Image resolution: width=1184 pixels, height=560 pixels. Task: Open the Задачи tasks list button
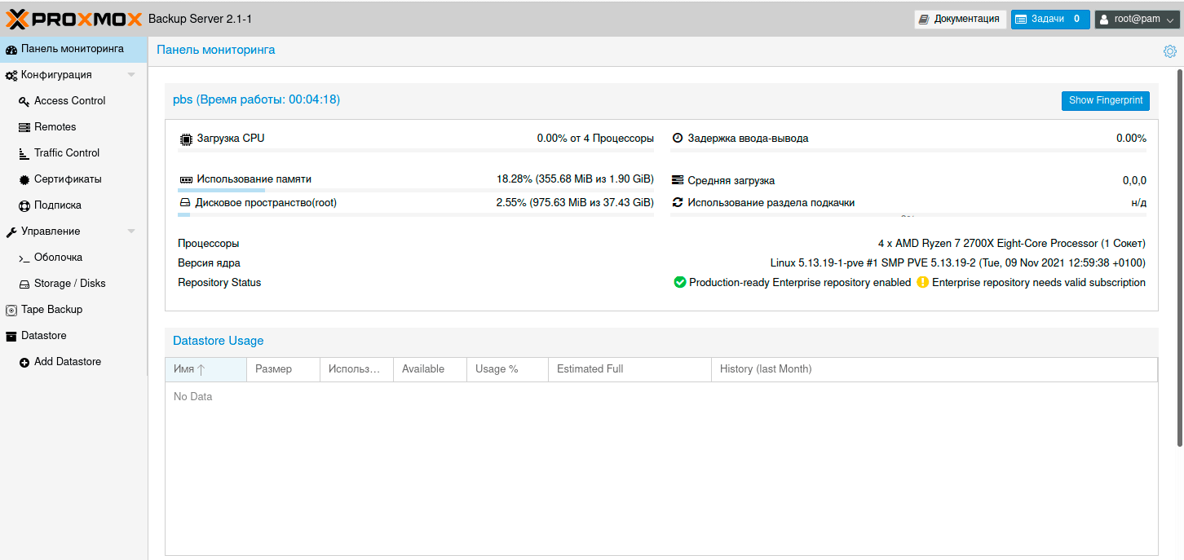(1049, 19)
